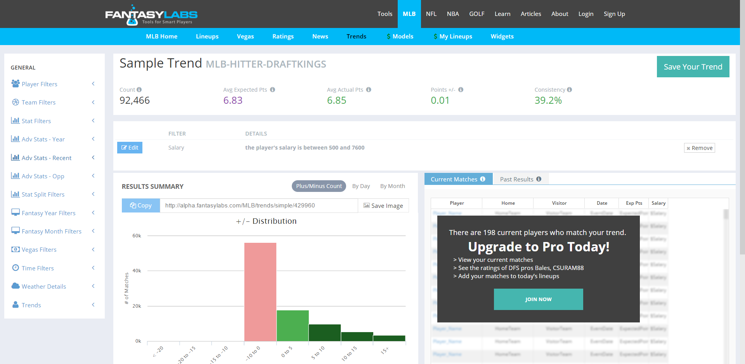Switch results to By Day view
This screenshot has width=745, height=364.
(x=361, y=186)
